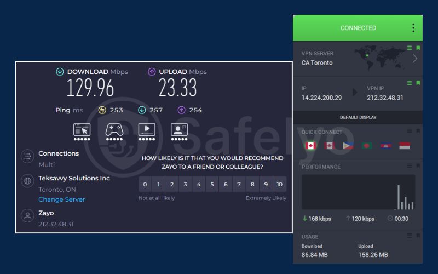Click the globe icon beside Teksavvy Solutions Inc
The width and height of the screenshot is (438, 274).
click(27, 181)
